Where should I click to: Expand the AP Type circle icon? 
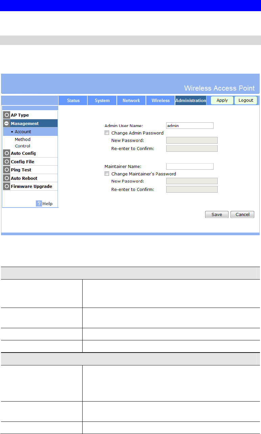[7, 115]
